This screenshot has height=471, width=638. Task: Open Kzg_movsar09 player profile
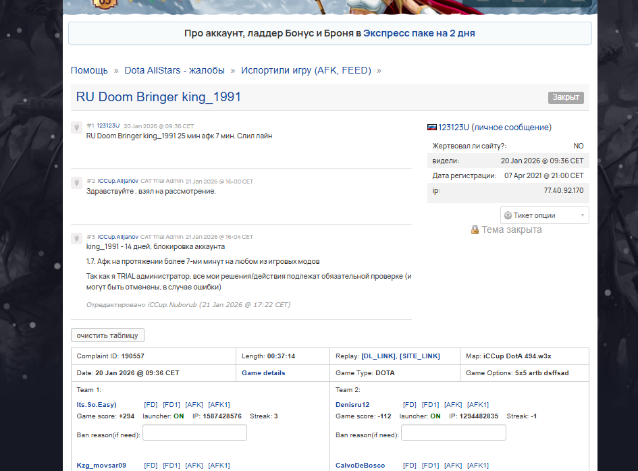pyautogui.click(x=101, y=466)
